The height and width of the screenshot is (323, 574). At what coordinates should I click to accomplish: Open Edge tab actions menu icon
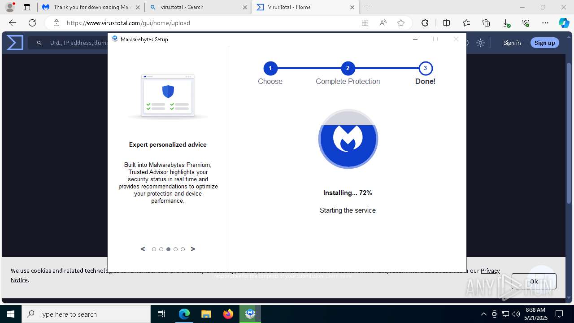pos(27,7)
